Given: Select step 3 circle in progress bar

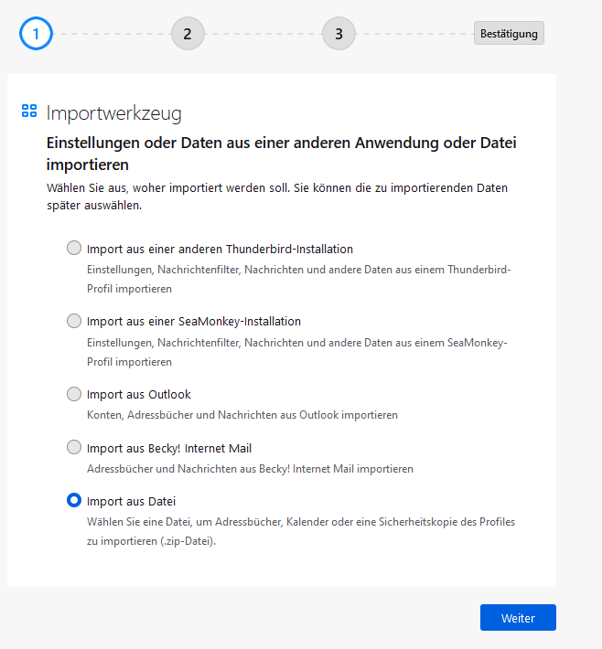Looking at the screenshot, I should [339, 34].
